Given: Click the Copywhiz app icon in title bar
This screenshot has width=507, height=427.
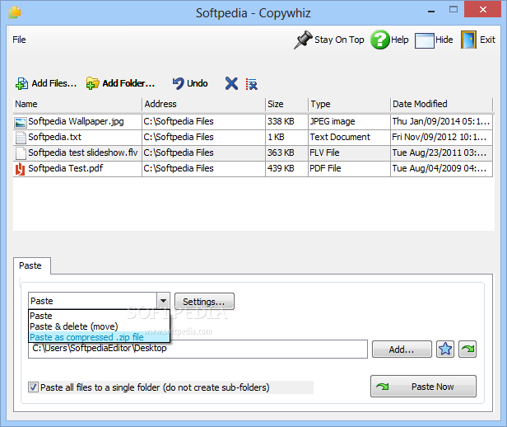Looking at the screenshot, I should pos(15,12).
